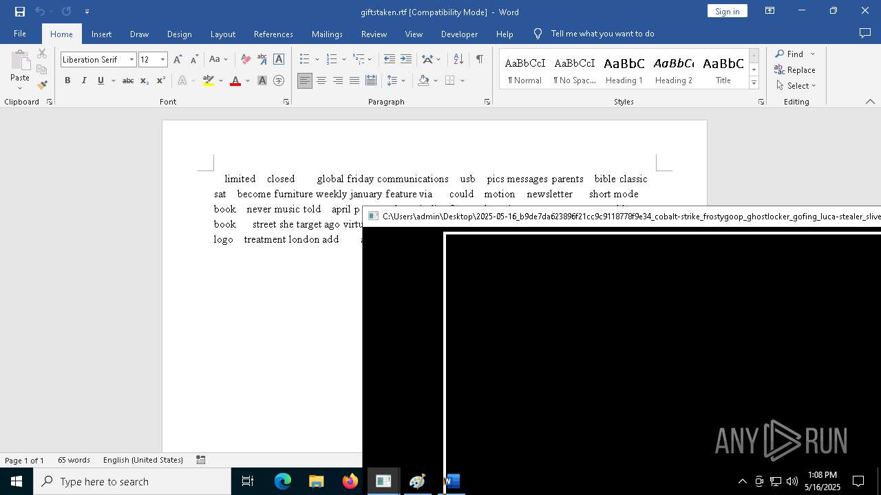The image size is (881, 495).
Task: Click the Copy icon in Clipboard group
Action: (42, 69)
